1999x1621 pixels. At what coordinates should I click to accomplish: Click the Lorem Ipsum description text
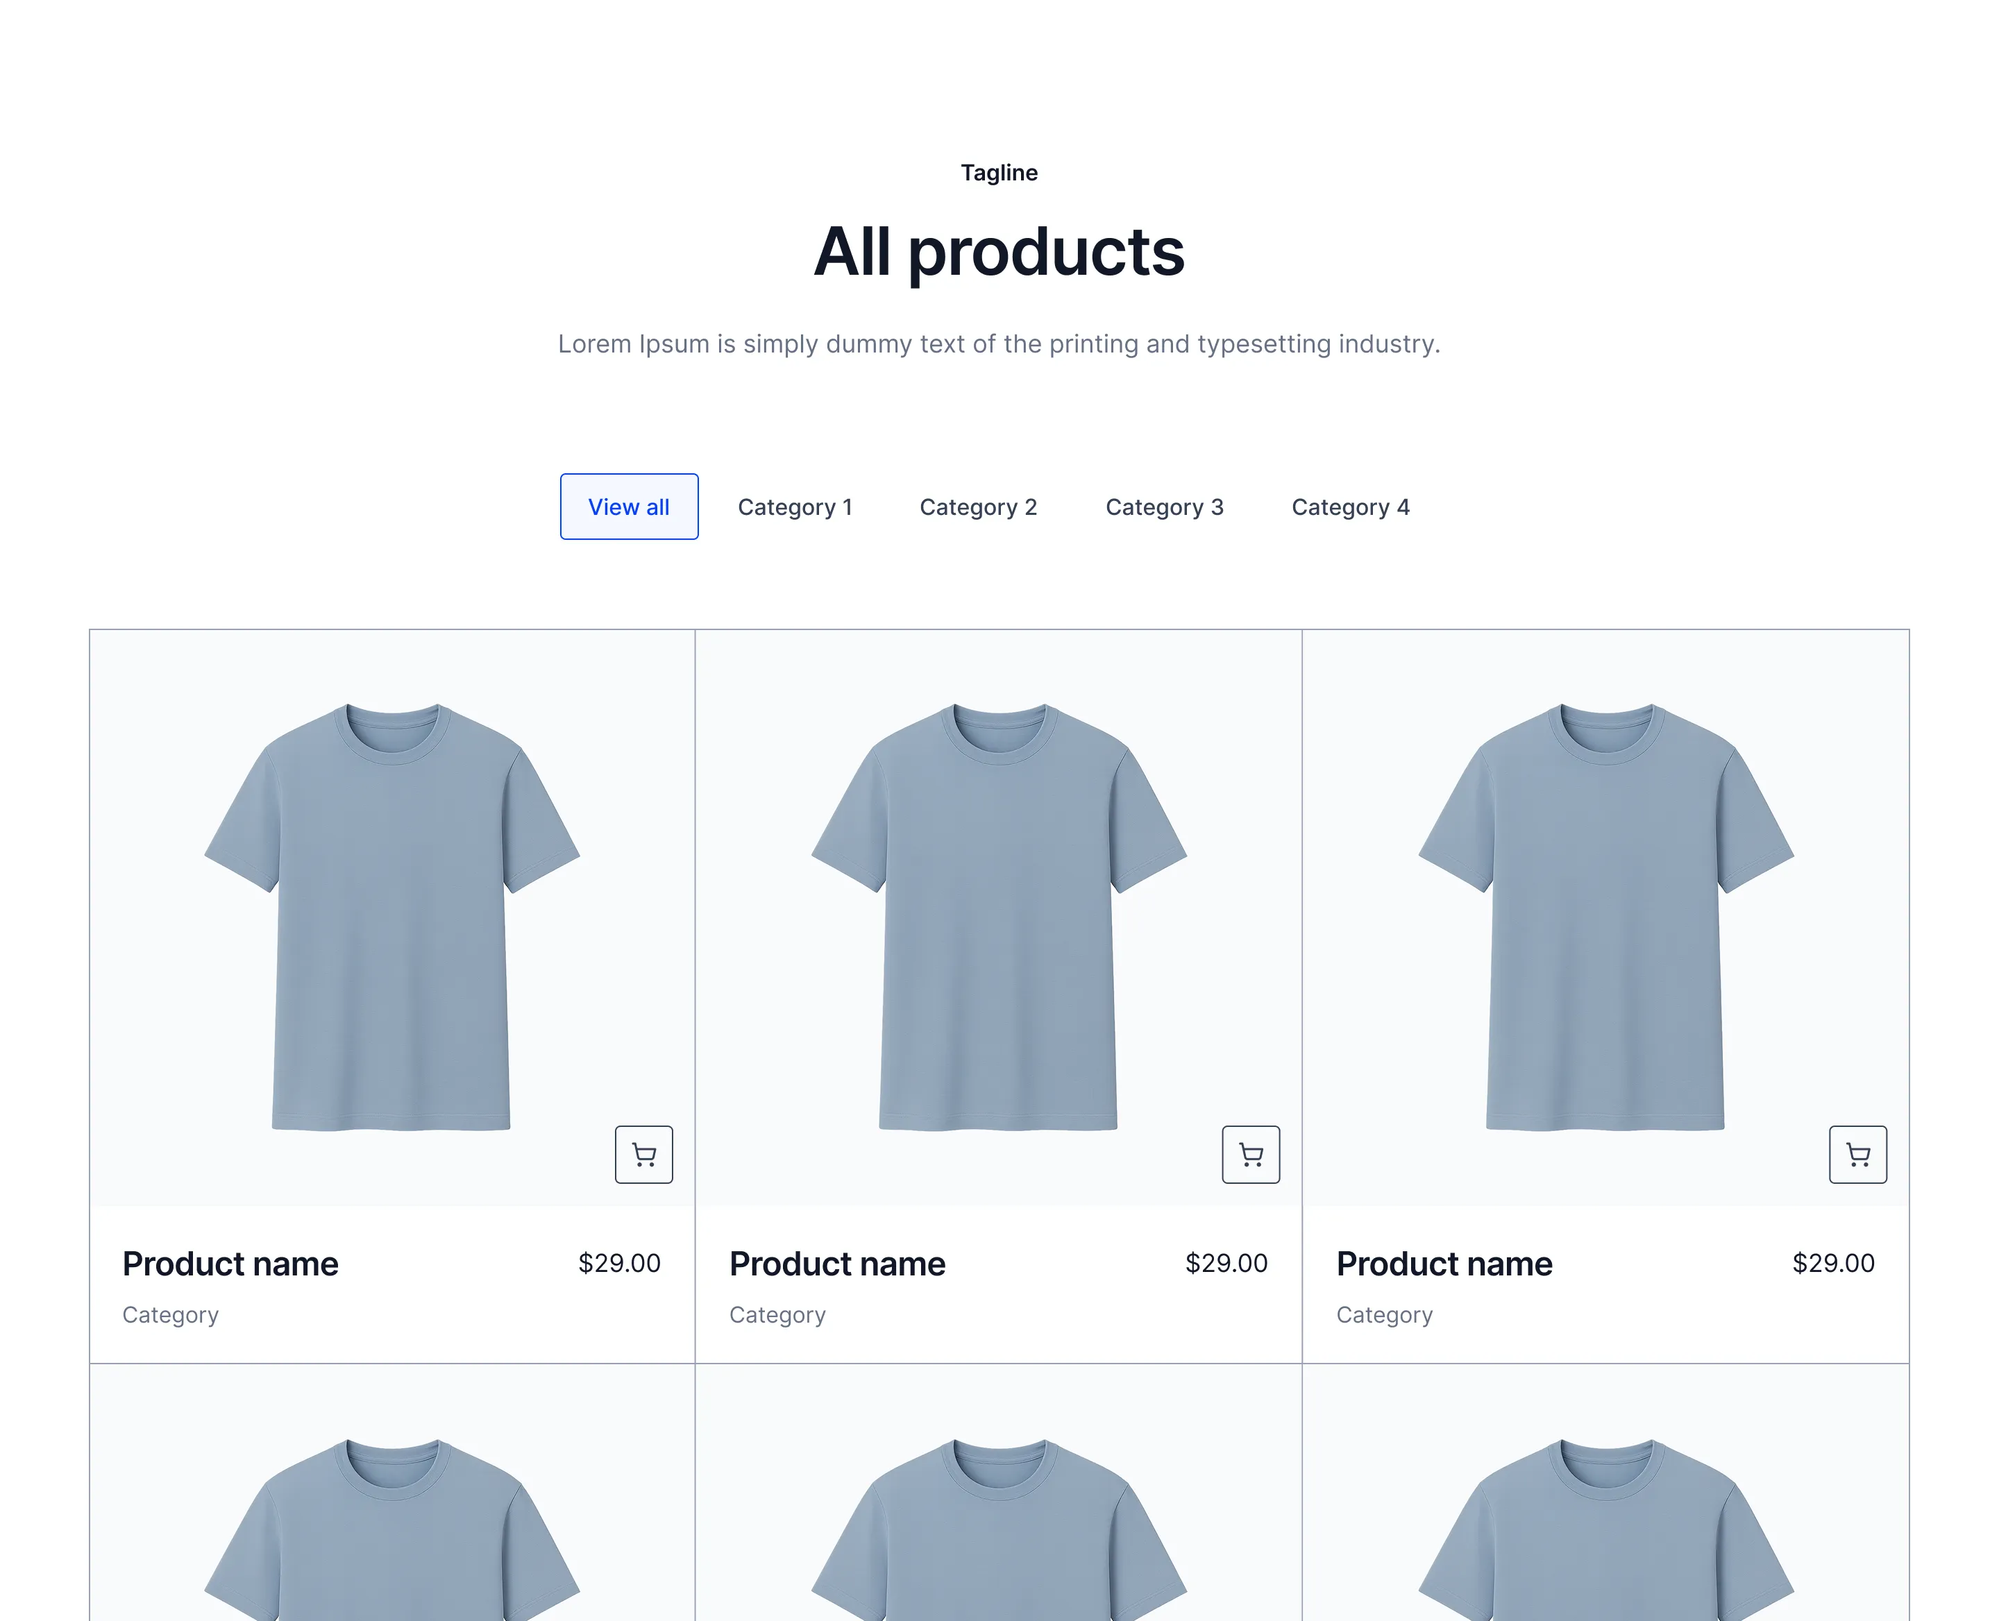point(999,343)
